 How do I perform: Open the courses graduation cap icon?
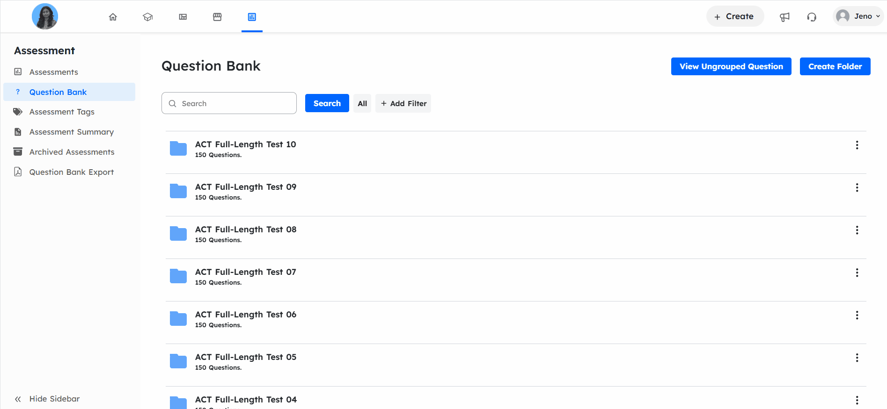pyautogui.click(x=148, y=17)
